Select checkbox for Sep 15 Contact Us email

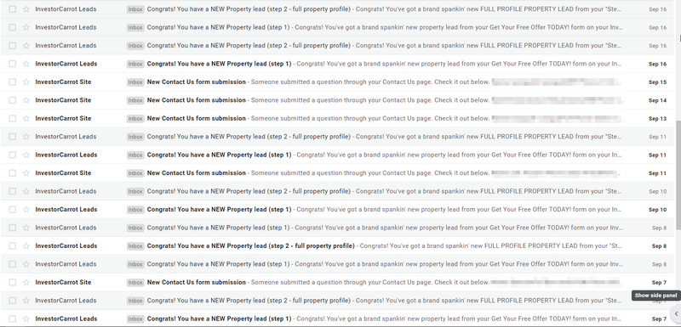point(12,82)
